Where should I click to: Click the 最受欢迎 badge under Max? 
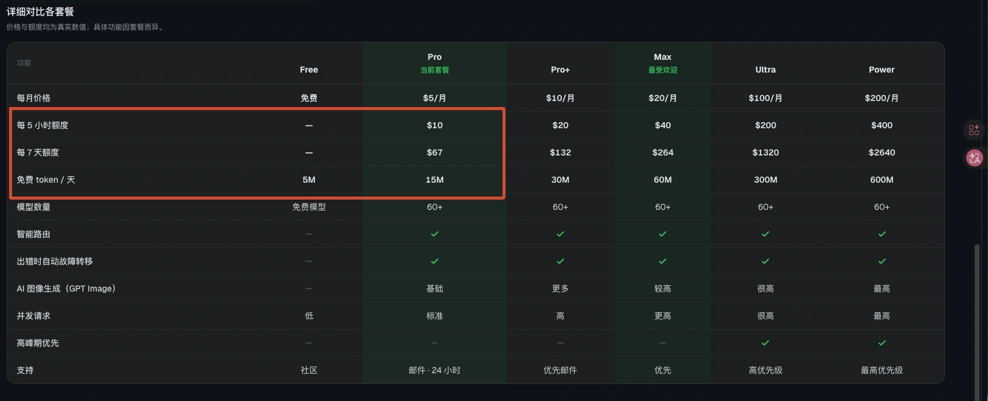point(663,70)
